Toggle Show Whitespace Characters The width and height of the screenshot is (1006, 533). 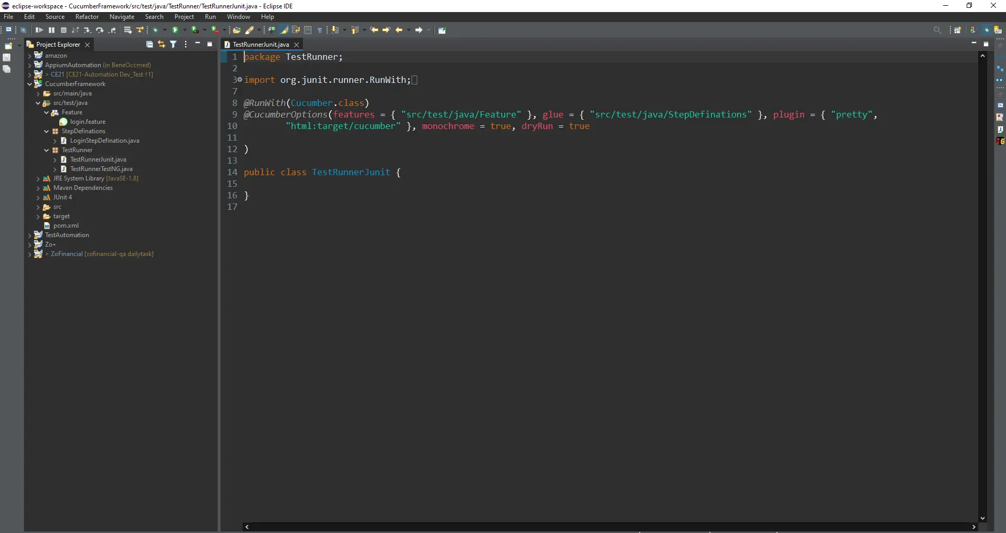click(x=320, y=30)
